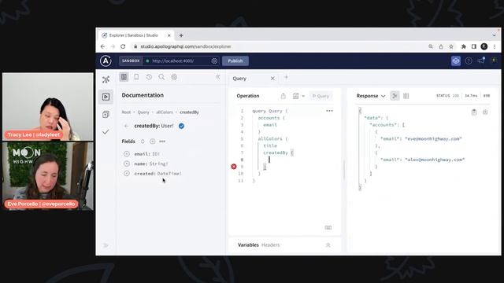Open the Checks checkmark sidebar icon

pos(106,132)
